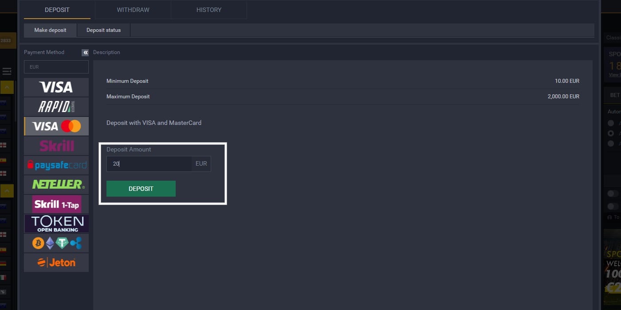The width and height of the screenshot is (621, 310).
Task: Open the Deposit status sub-tab
Action: [103, 30]
